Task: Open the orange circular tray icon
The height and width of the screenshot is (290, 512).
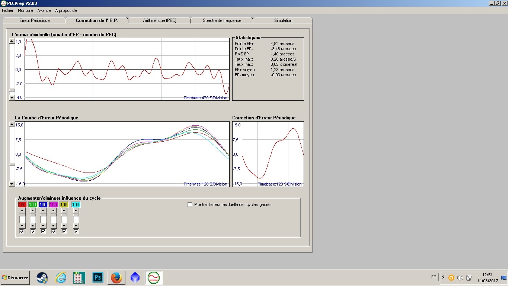Action: tap(451, 278)
